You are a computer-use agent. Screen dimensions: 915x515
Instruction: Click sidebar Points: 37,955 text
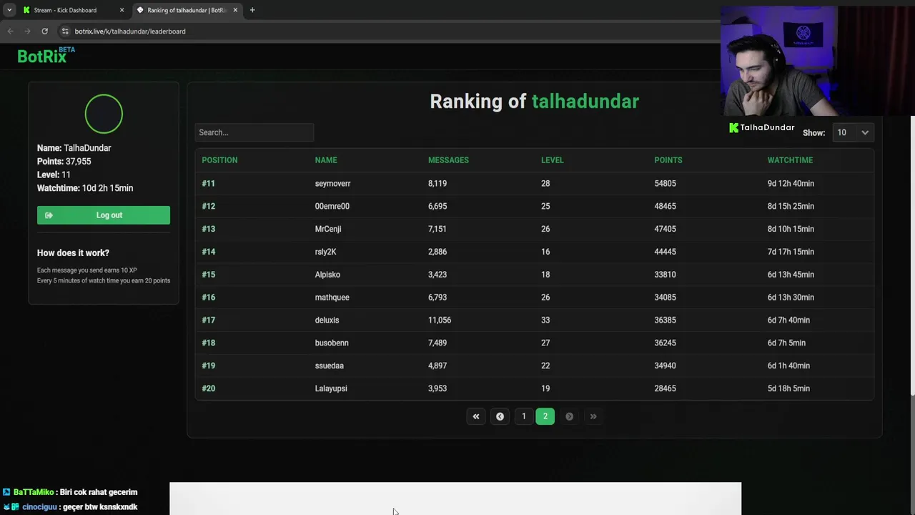64,162
